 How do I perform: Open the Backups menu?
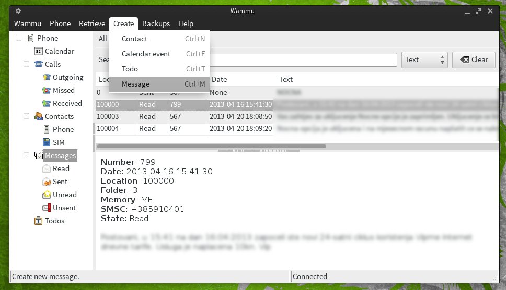156,23
